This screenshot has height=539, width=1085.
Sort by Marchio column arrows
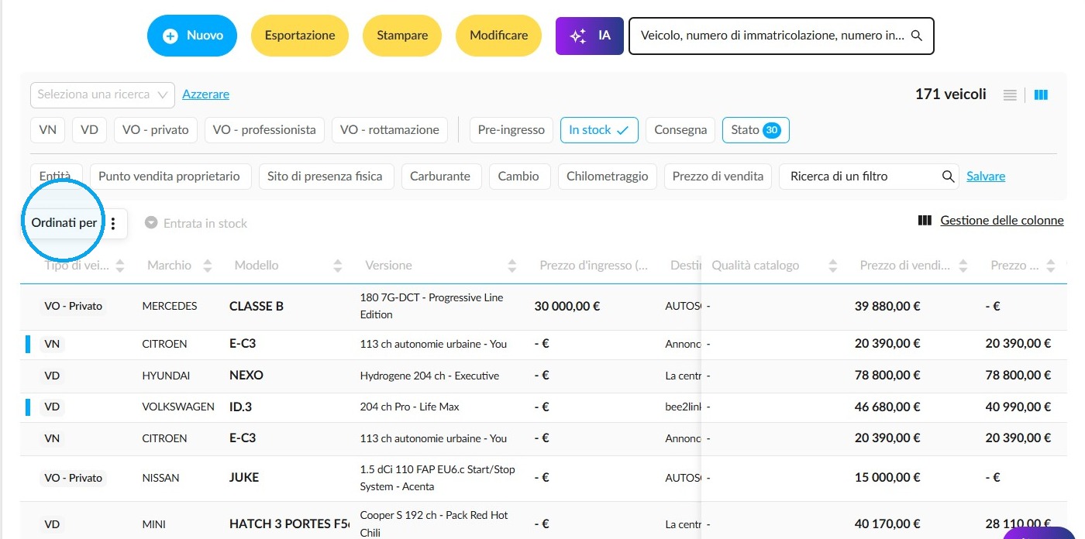click(x=208, y=266)
